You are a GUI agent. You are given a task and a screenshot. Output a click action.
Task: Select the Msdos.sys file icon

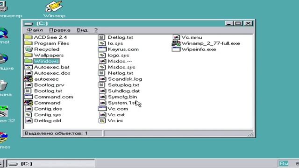[x=102, y=67]
